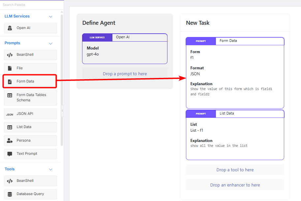Click the Persona user icon

tap(10, 140)
